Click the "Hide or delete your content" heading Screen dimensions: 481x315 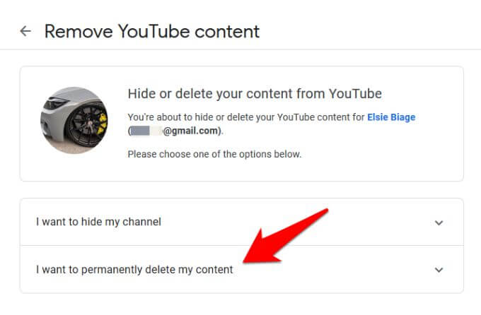(255, 94)
